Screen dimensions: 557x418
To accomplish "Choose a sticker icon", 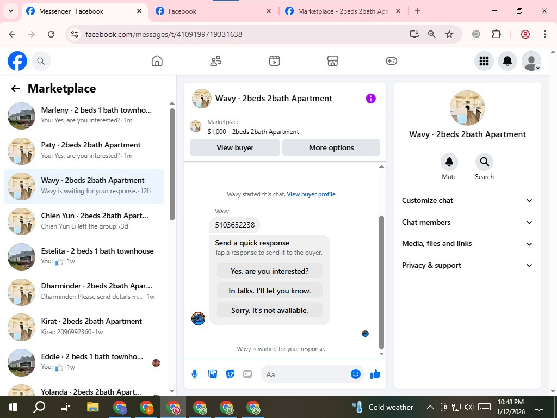I will (x=230, y=374).
